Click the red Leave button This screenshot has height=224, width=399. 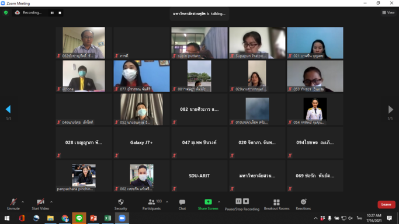coord(386,204)
